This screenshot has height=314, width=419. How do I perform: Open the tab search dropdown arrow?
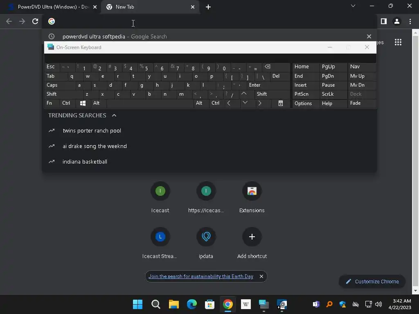(353, 6)
